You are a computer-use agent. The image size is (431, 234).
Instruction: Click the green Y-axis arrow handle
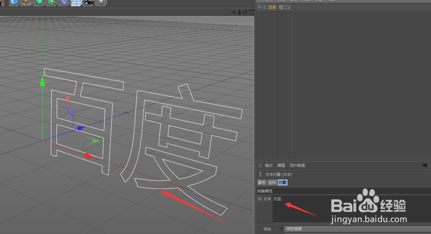(42, 81)
